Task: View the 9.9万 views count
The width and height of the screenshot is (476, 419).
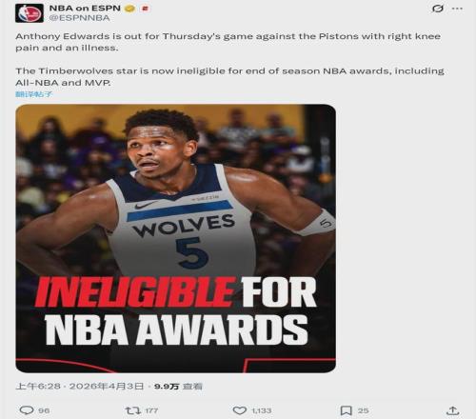Action: coord(178,386)
